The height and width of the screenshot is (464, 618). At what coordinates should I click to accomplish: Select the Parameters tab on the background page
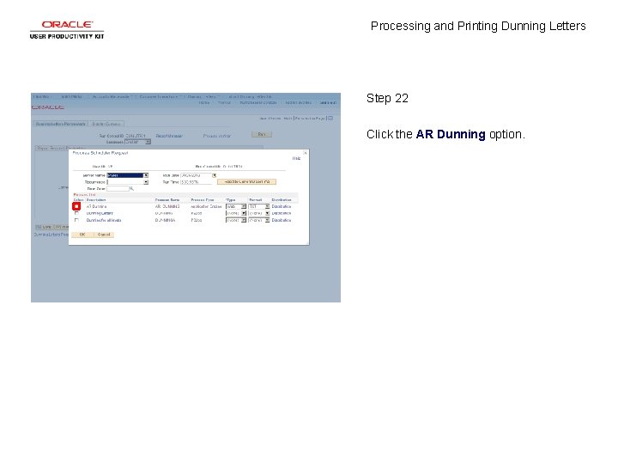click(x=60, y=124)
